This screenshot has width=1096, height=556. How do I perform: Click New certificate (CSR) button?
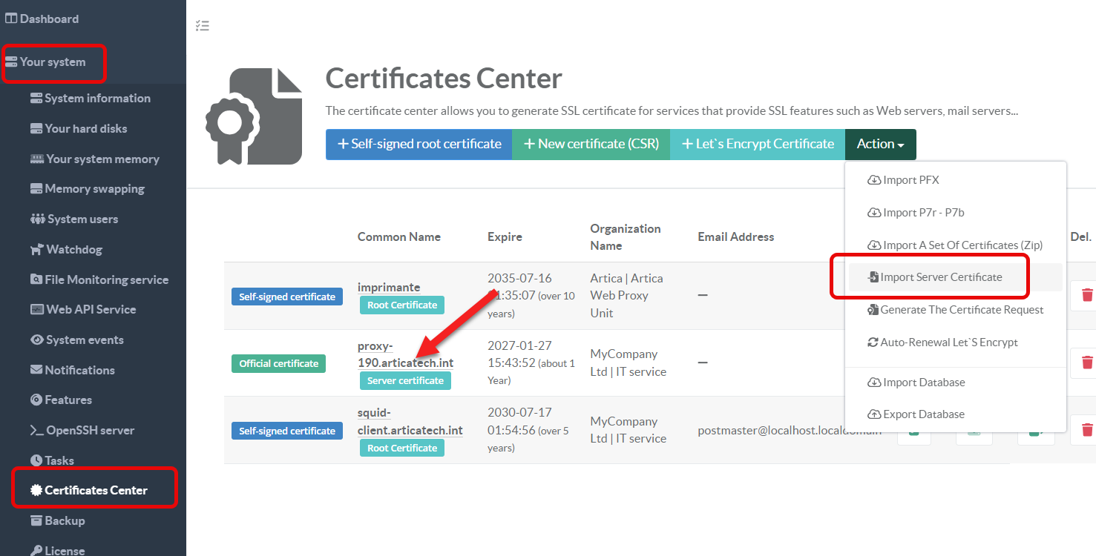pyautogui.click(x=591, y=145)
